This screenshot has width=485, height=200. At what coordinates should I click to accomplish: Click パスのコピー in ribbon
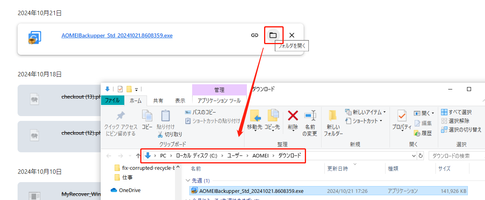(x=201, y=113)
